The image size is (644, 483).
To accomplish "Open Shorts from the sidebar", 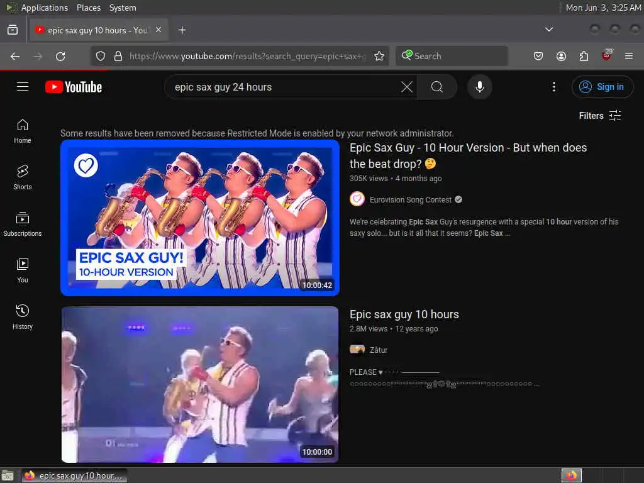I will [23, 178].
